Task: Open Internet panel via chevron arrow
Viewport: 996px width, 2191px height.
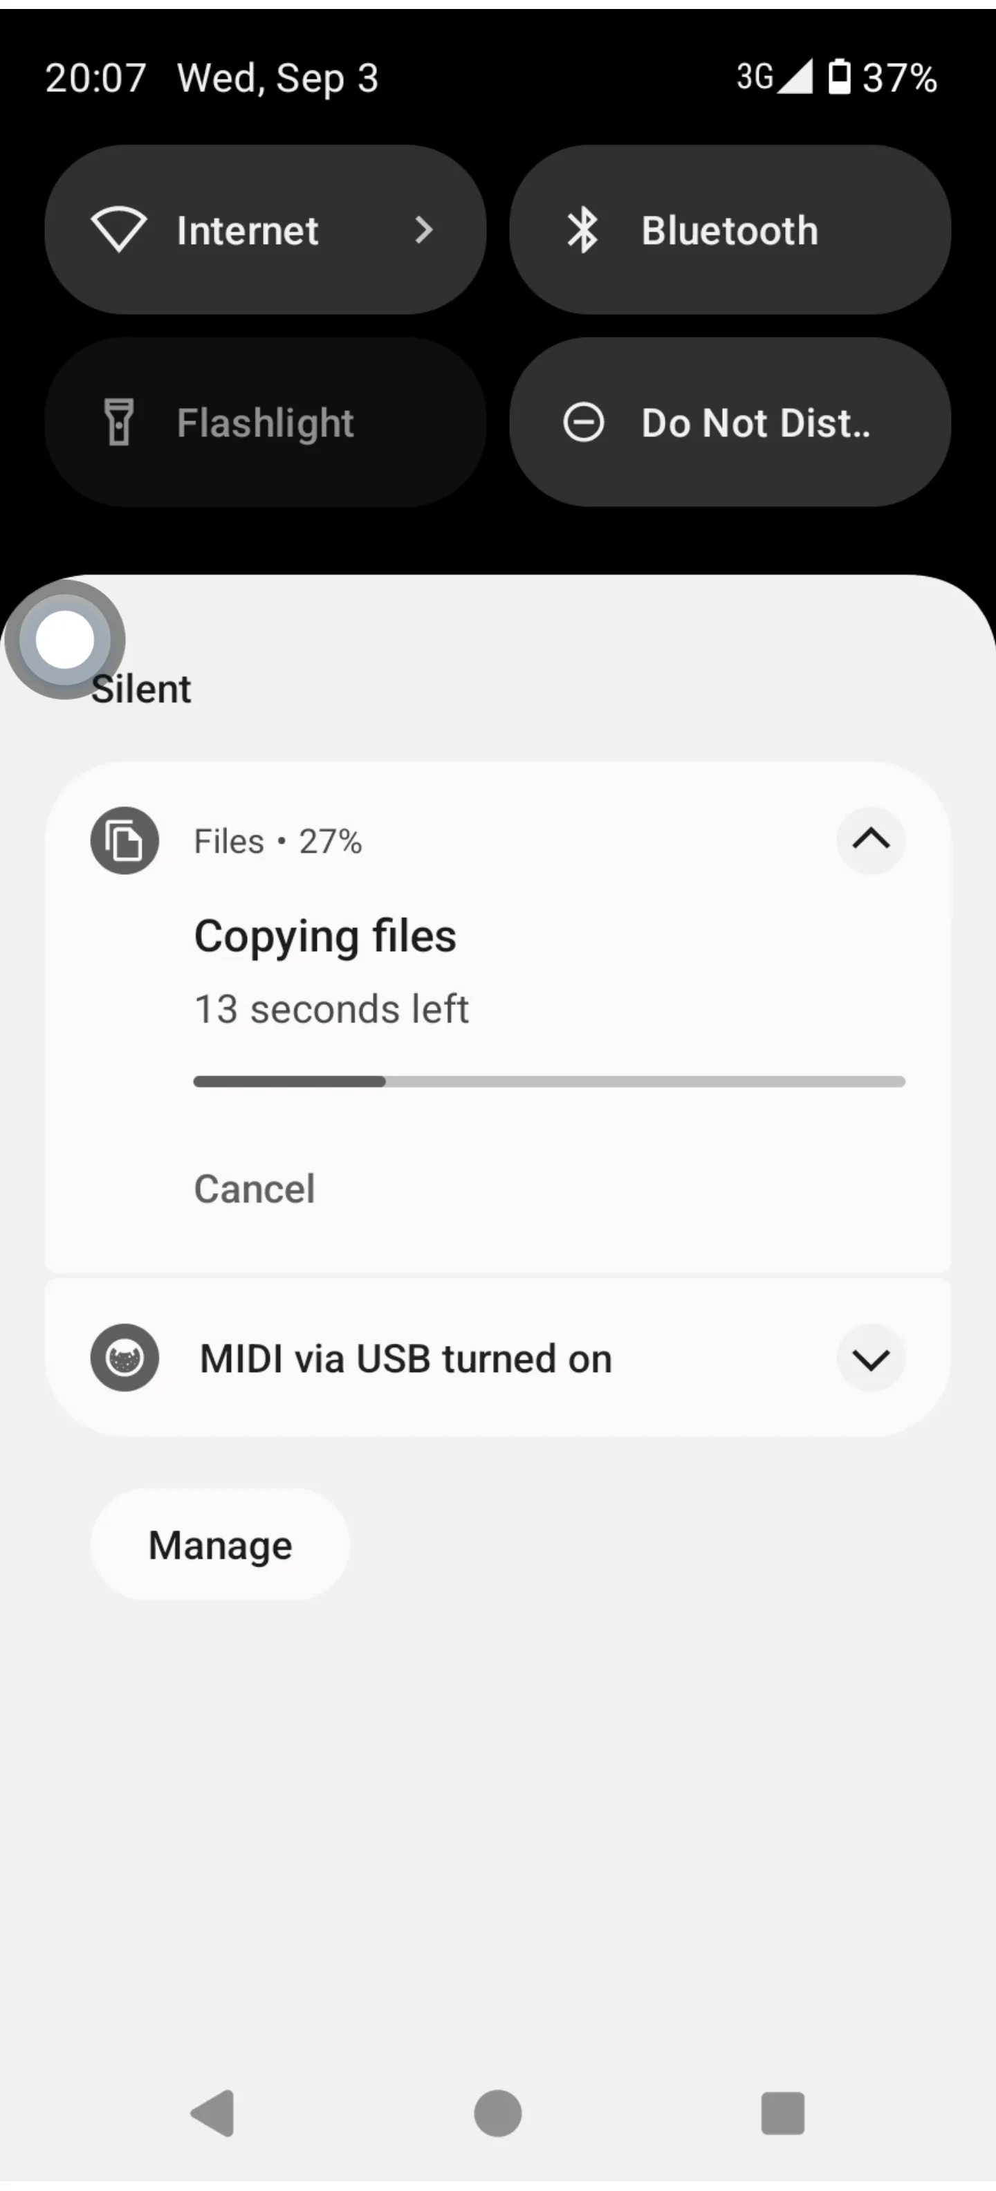Action: pos(423,230)
